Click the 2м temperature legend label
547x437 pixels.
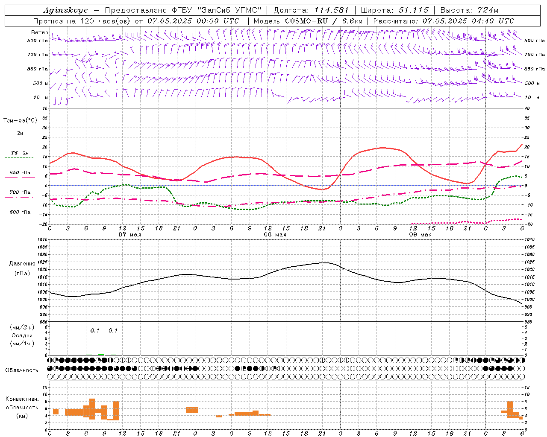coord(20,133)
